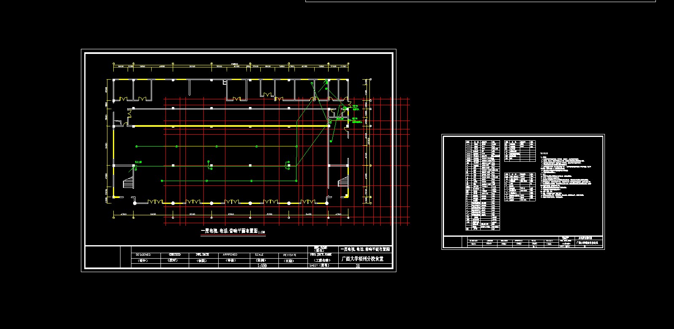
Task: Select the '1:150' scale value in the title block
Action: click(x=262, y=266)
